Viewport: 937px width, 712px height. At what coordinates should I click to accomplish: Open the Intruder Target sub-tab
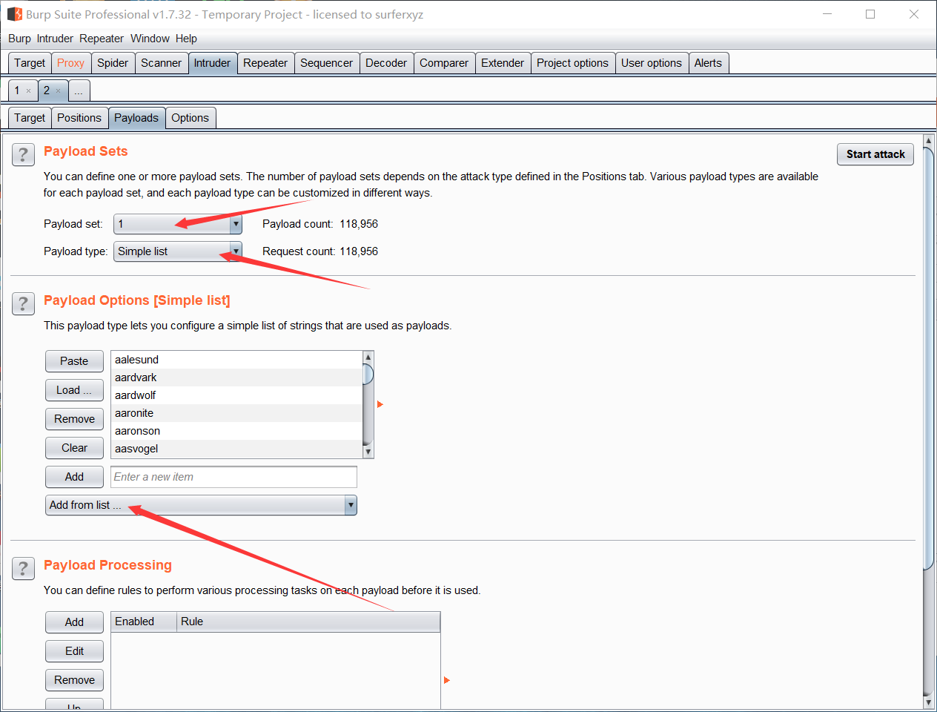click(x=30, y=118)
